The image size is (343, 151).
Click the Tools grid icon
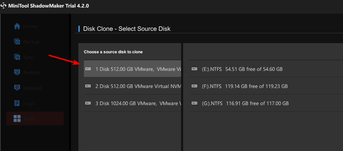17,118
